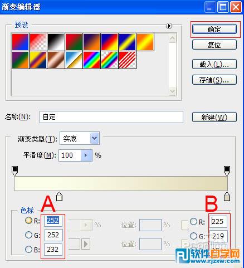This screenshot has width=244, height=268.
Task: Select the left black opacity stop
Action: click(14, 170)
